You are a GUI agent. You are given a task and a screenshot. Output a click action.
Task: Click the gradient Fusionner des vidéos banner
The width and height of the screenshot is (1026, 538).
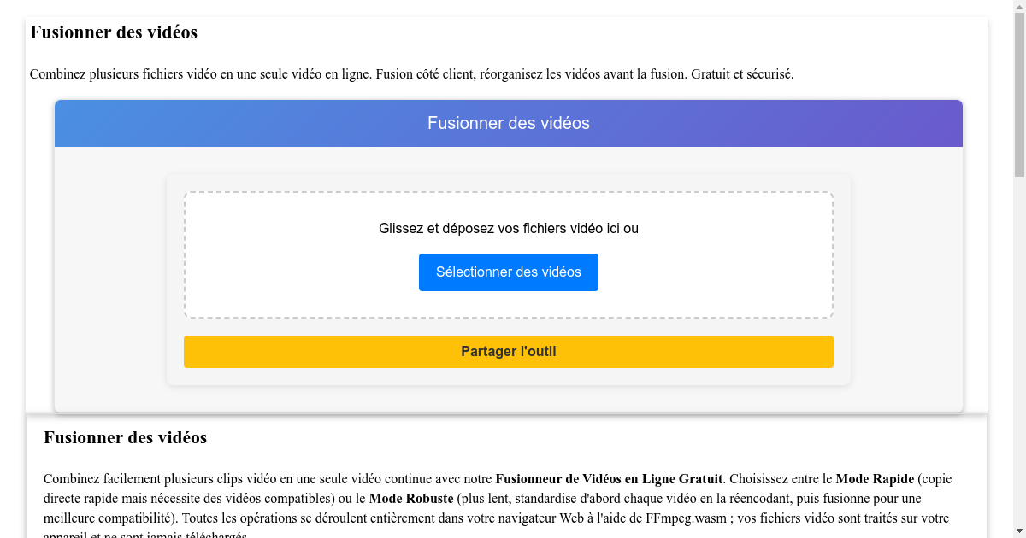(x=508, y=123)
